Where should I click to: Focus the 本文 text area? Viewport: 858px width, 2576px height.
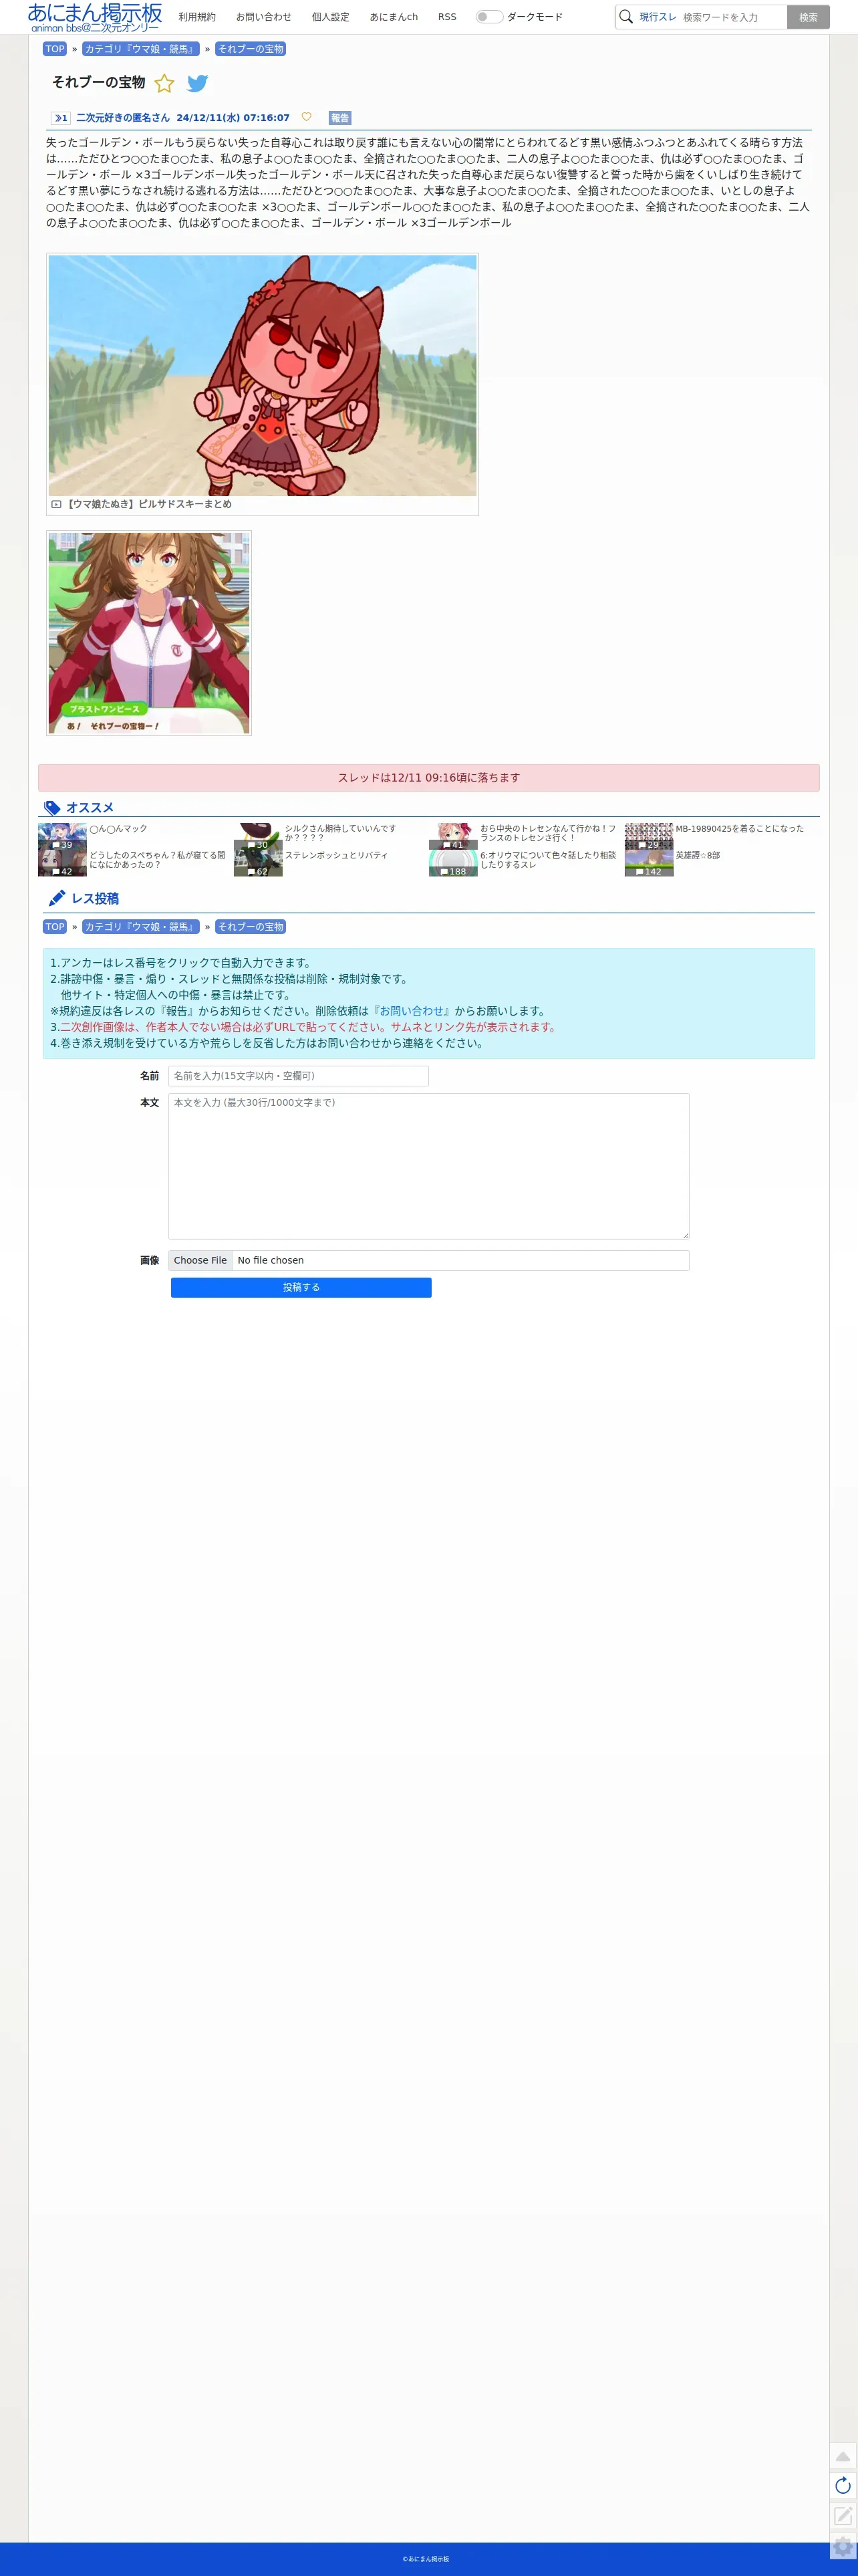click(x=428, y=1166)
